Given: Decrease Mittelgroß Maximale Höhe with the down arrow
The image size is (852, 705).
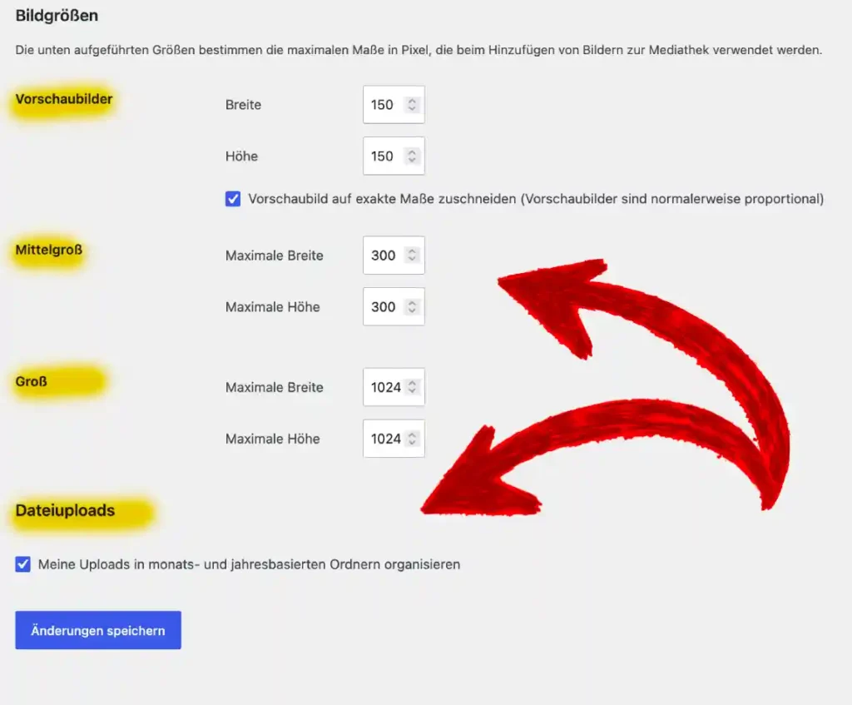Looking at the screenshot, I should point(412,310).
